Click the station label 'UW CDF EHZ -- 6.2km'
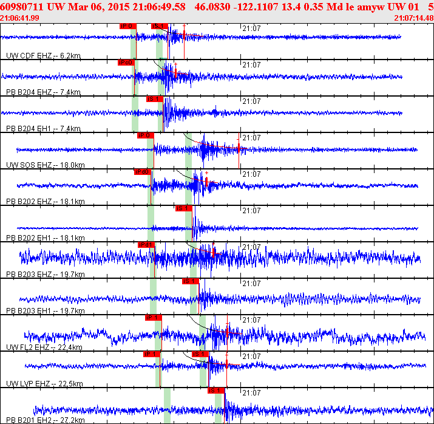 [x=44, y=56]
